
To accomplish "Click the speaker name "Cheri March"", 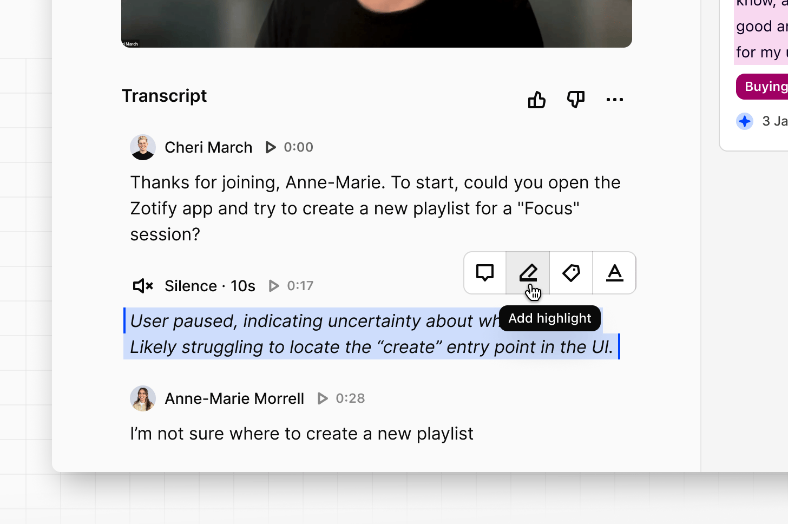I will [x=208, y=147].
